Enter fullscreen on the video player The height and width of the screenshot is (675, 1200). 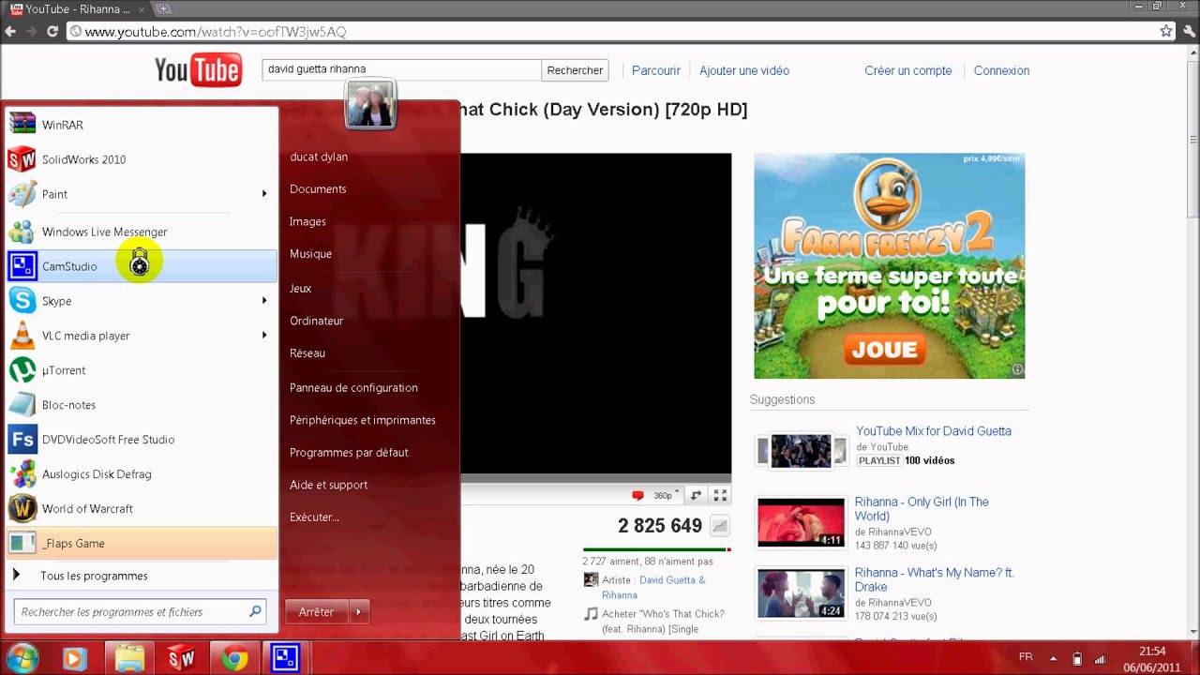tap(720, 495)
